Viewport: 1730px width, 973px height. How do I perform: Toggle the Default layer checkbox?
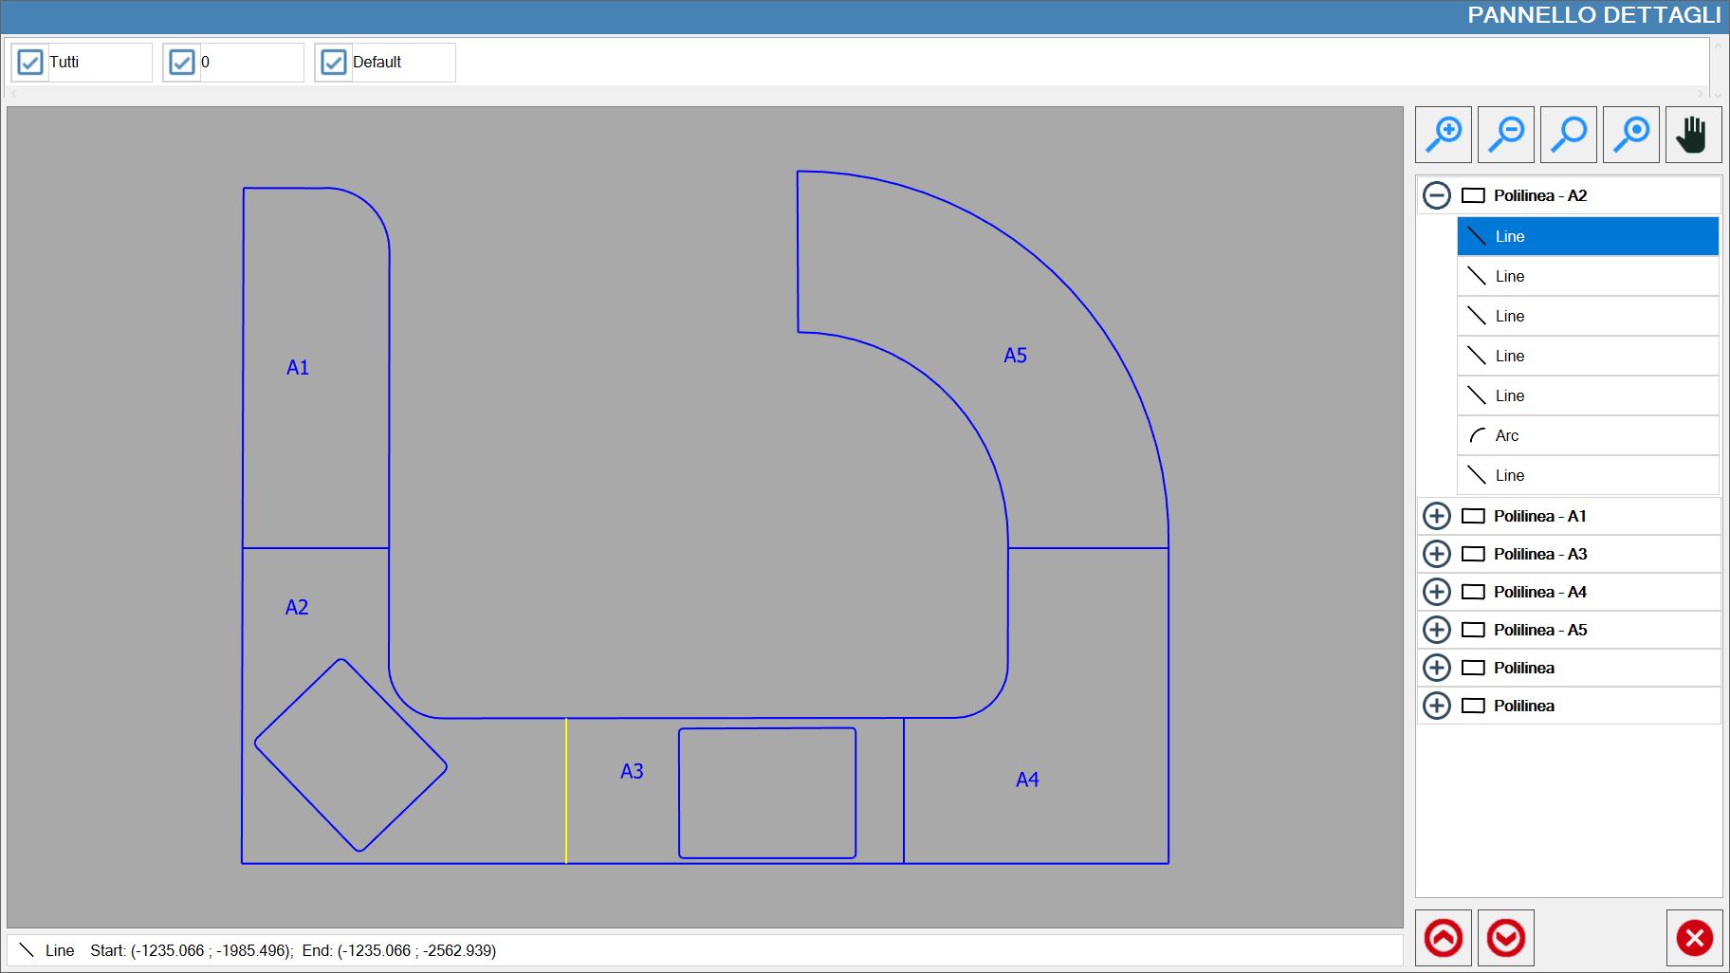coord(334,63)
